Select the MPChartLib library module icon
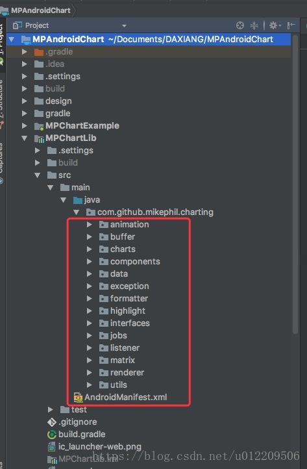 (39, 138)
